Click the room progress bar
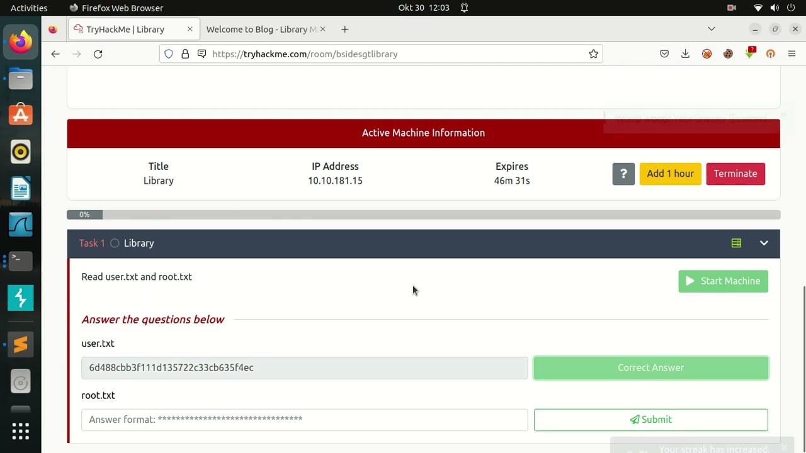Screen dimensions: 806x453 pyautogui.click(x=423, y=215)
